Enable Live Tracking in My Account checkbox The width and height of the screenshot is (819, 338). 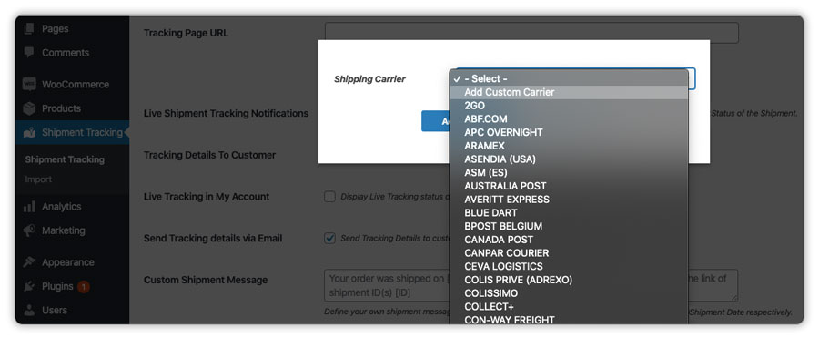coord(329,197)
